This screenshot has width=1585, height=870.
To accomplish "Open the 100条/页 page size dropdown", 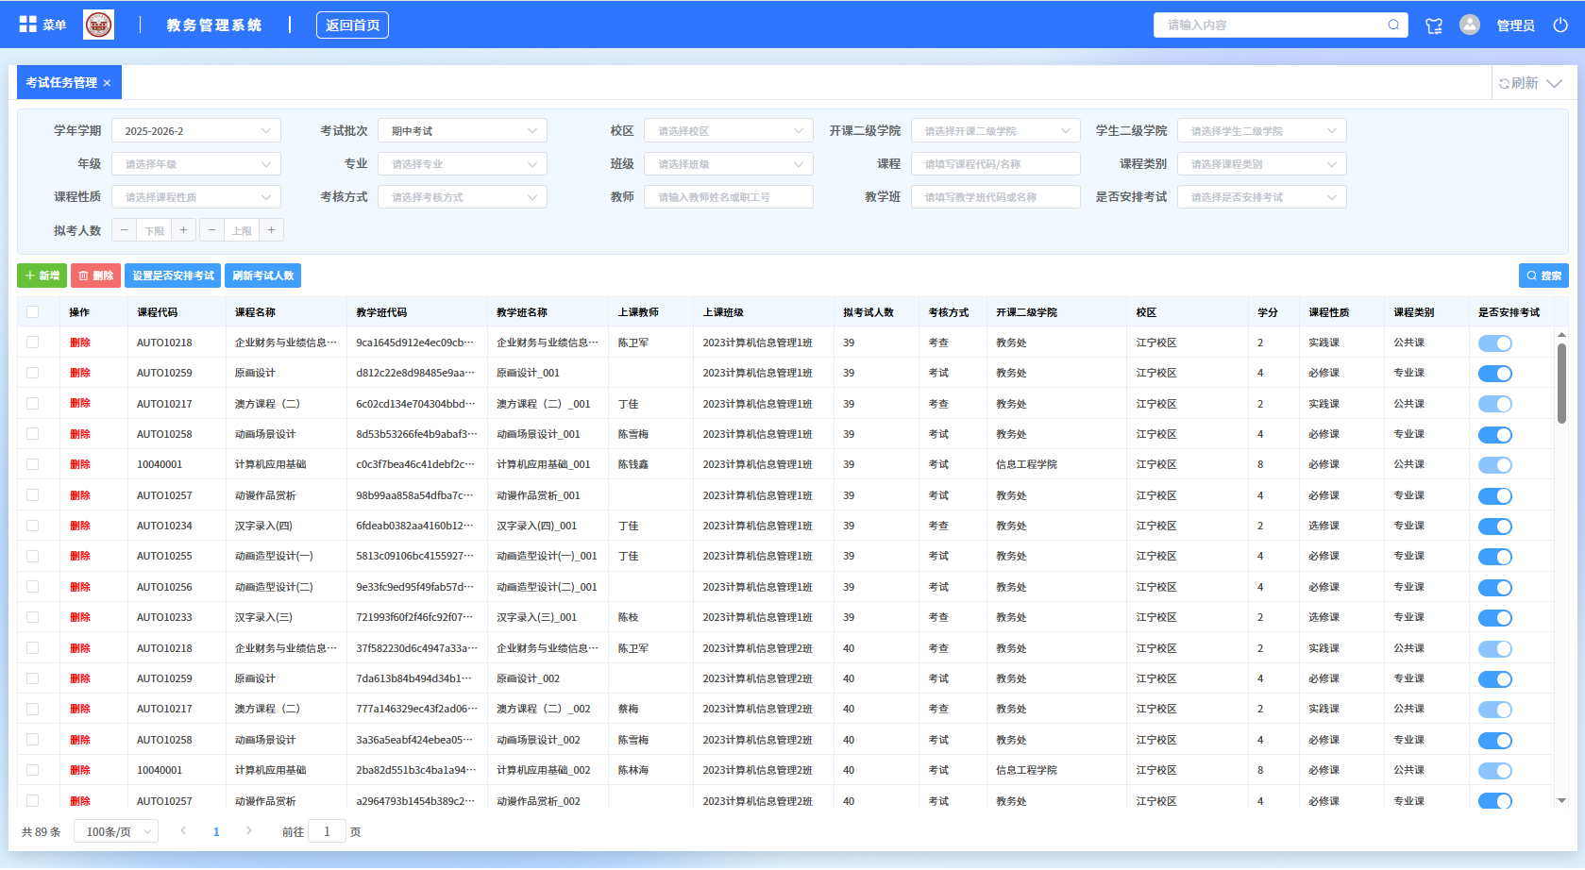I will [116, 831].
